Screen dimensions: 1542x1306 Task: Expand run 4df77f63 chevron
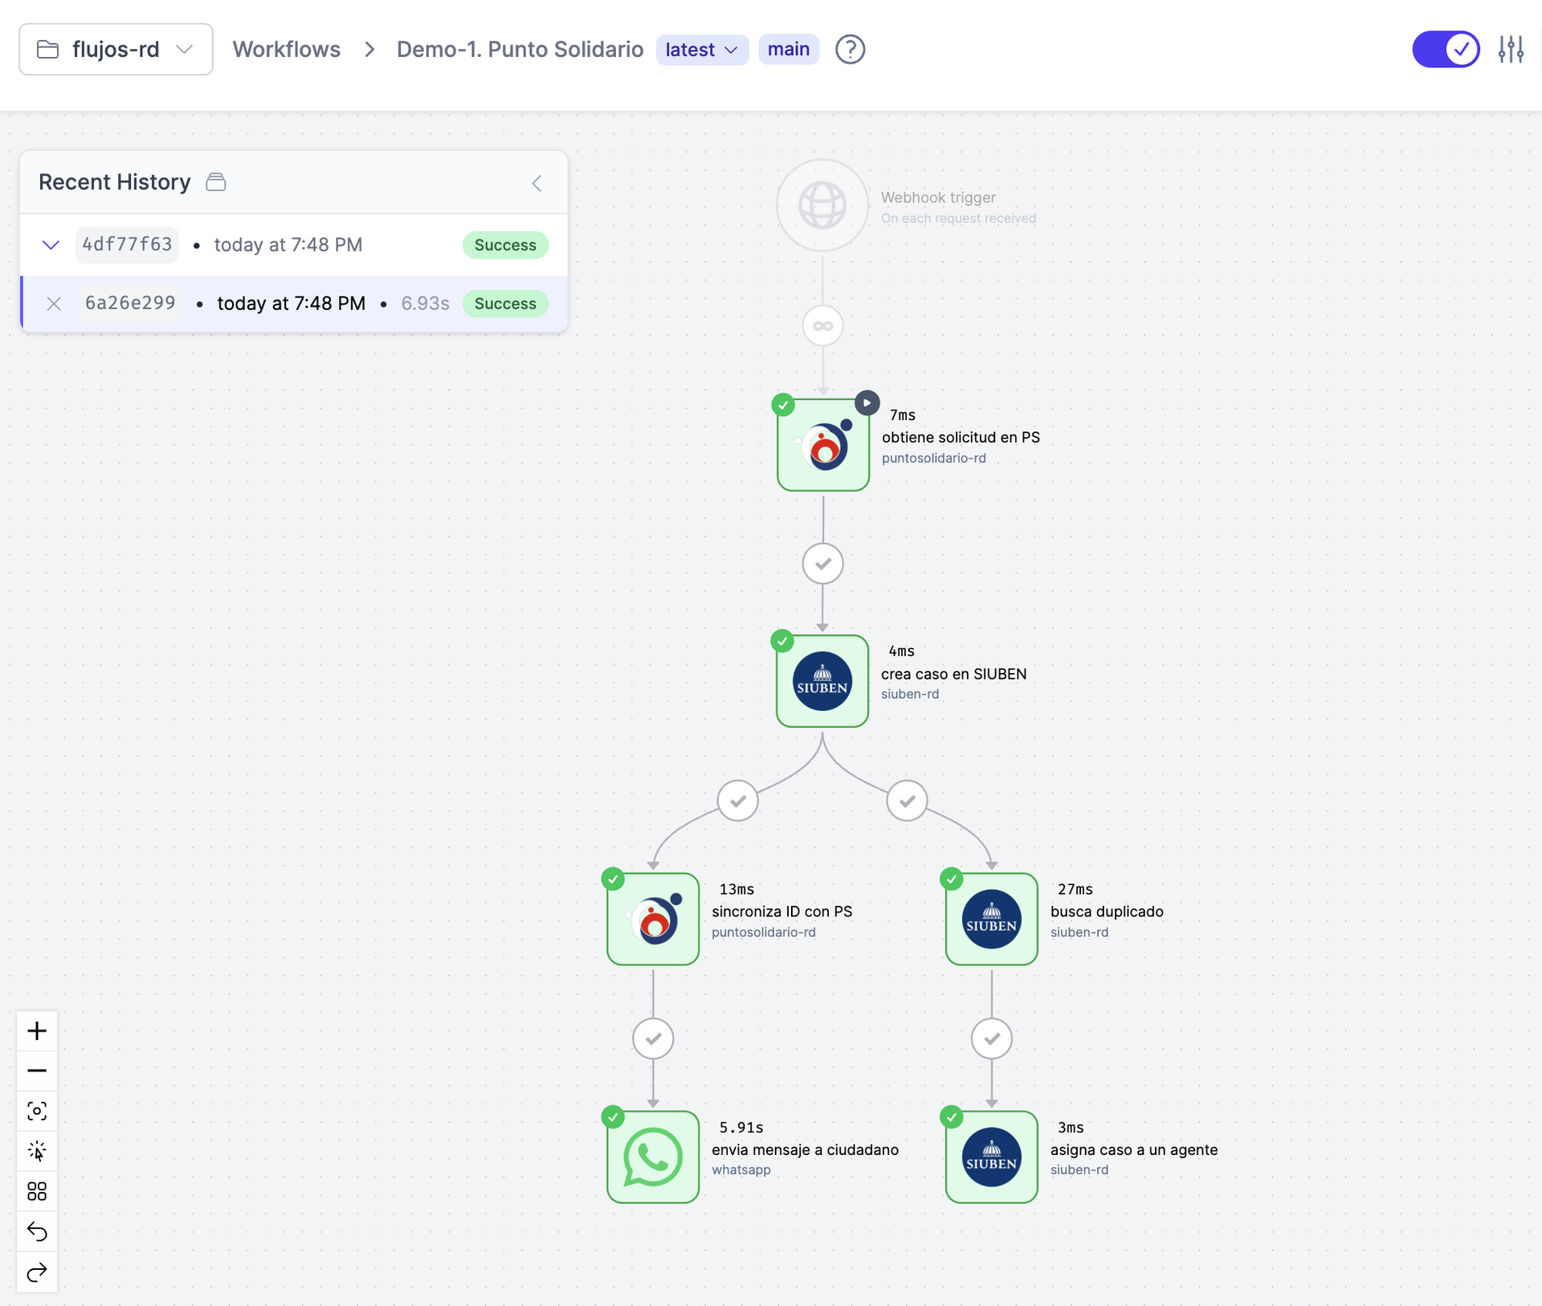pos(51,245)
